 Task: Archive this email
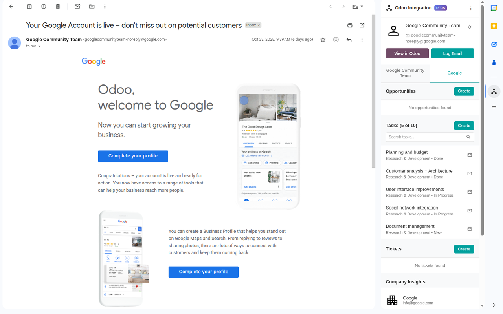pos(29,7)
